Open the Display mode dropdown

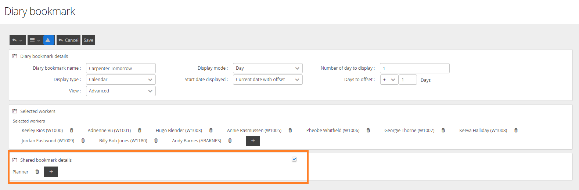tap(267, 68)
